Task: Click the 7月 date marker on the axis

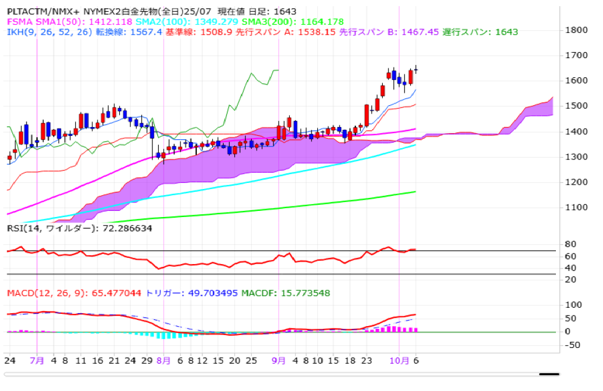Action: click(x=37, y=361)
